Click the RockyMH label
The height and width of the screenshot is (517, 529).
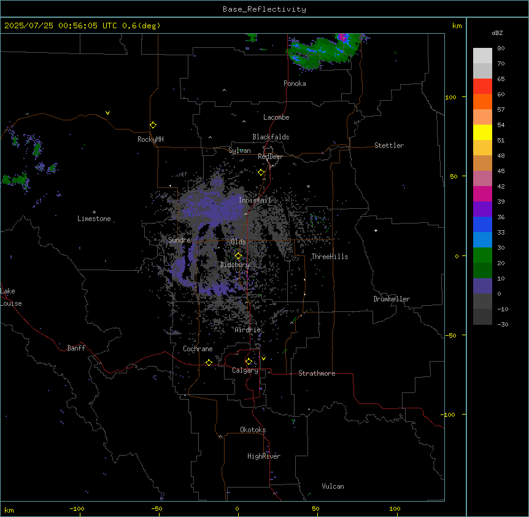150,139
